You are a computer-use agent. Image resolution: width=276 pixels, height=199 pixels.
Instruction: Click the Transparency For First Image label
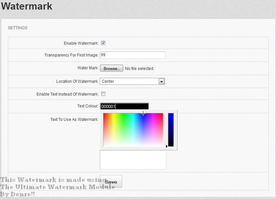point(71,55)
